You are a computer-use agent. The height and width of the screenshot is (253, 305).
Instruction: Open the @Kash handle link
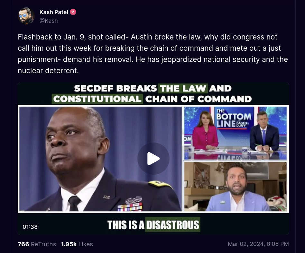tap(49, 21)
